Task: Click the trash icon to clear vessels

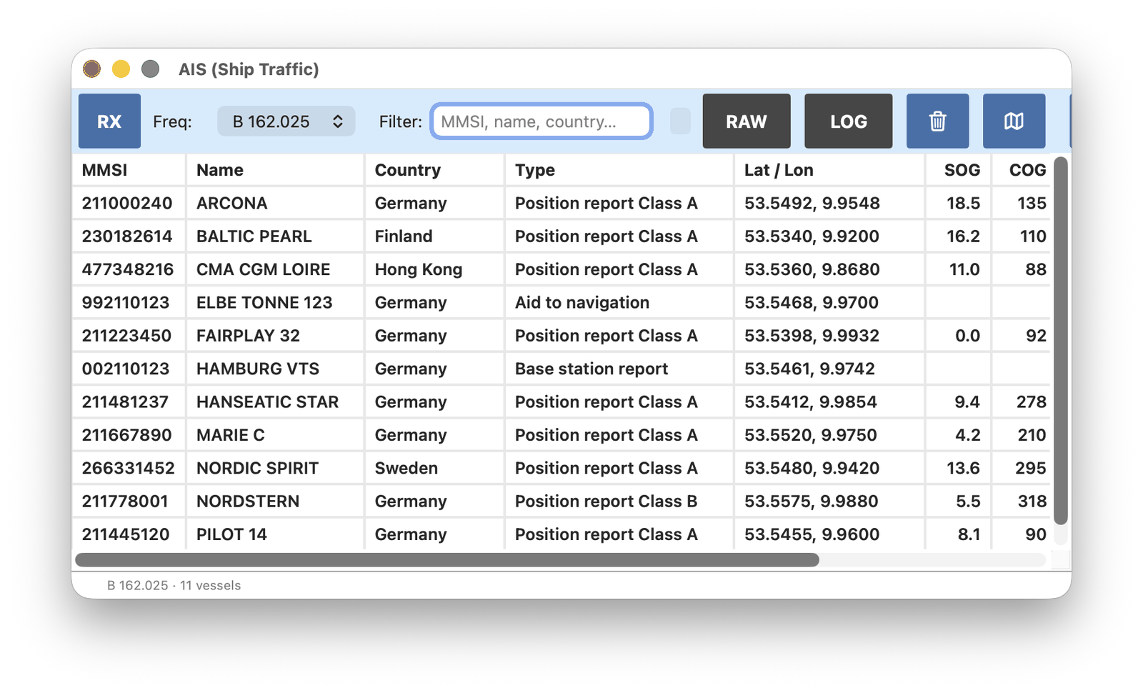Action: (937, 121)
